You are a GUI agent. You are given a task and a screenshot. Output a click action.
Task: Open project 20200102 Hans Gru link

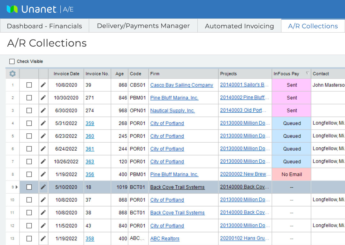coord(244,238)
